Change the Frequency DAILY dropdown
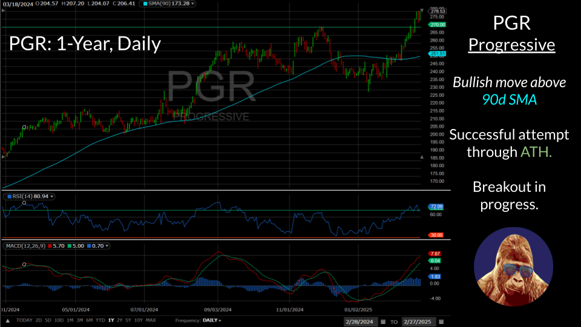This screenshot has height=327, width=581. pos(212,320)
